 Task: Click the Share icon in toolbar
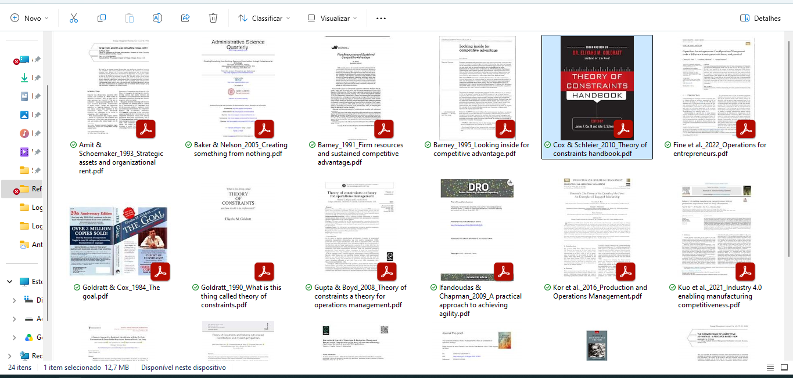(x=185, y=18)
